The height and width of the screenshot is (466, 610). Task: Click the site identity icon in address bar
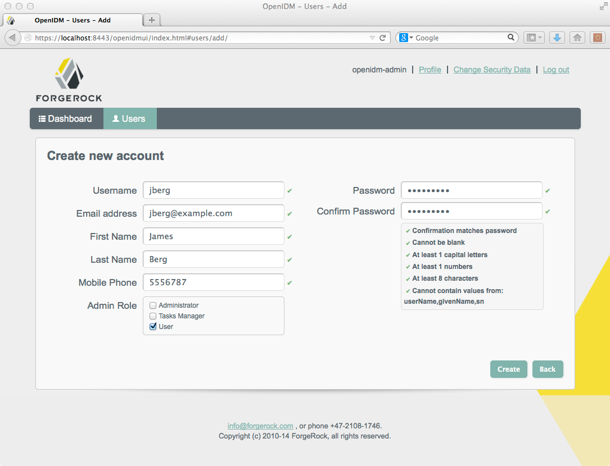pyautogui.click(x=28, y=38)
